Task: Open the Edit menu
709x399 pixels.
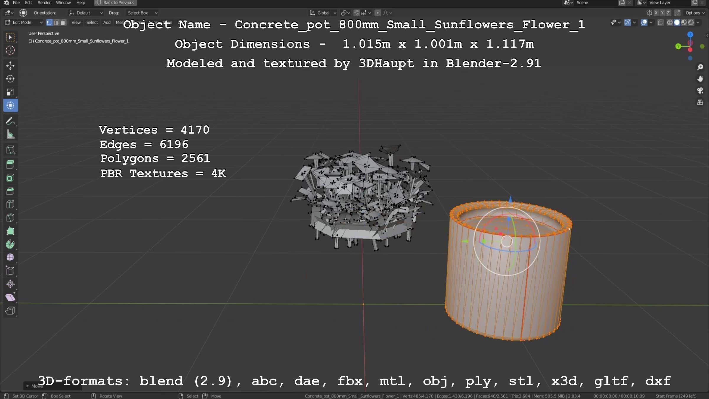Action: [x=29, y=3]
